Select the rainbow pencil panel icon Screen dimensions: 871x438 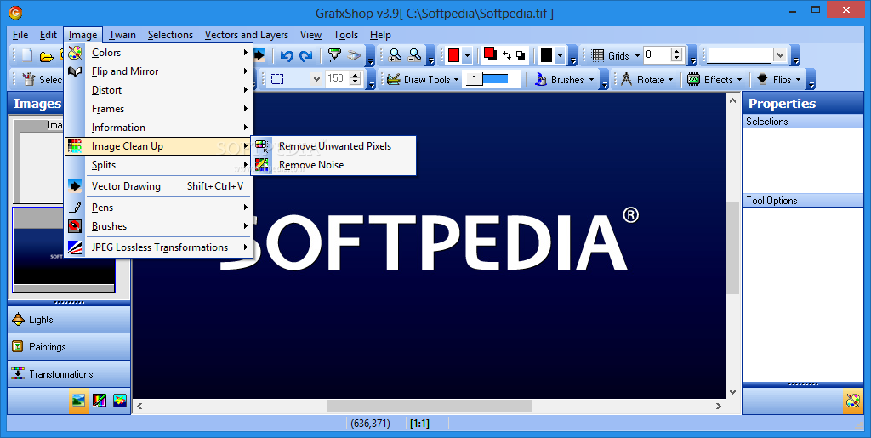pyautogui.click(x=100, y=400)
